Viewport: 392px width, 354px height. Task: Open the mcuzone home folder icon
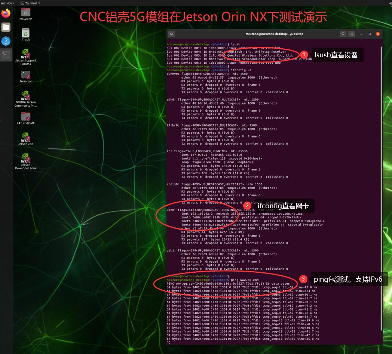[25, 14]
